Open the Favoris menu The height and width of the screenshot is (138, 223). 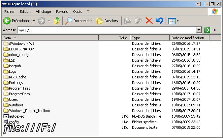tap(62, 12)
